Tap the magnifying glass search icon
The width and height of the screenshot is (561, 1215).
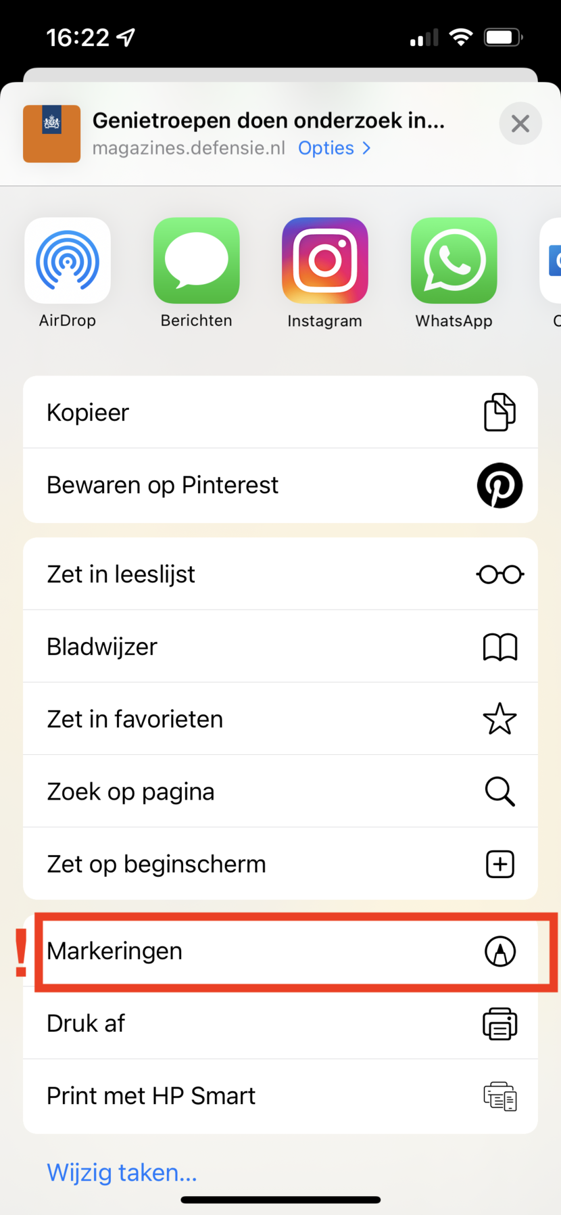(x=499, y=792)
